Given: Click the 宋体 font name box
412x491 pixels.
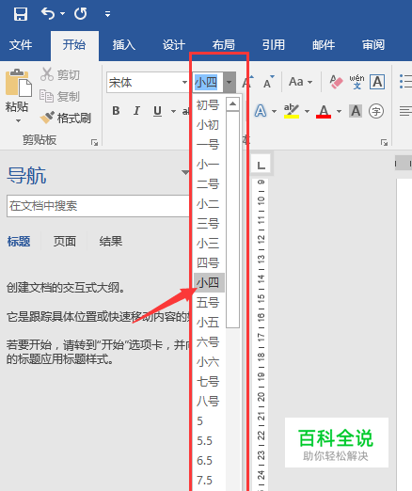Looking at the screenshot, I should click(x=143, y=83).
